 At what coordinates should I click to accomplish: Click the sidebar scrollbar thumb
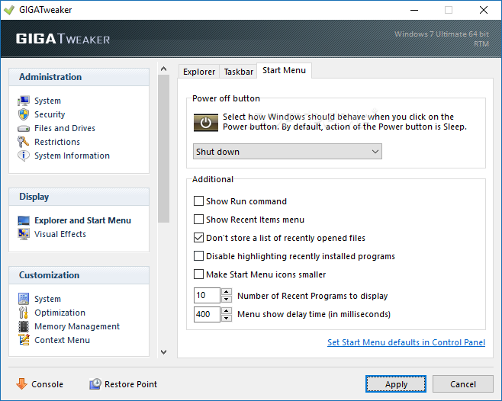163,149
